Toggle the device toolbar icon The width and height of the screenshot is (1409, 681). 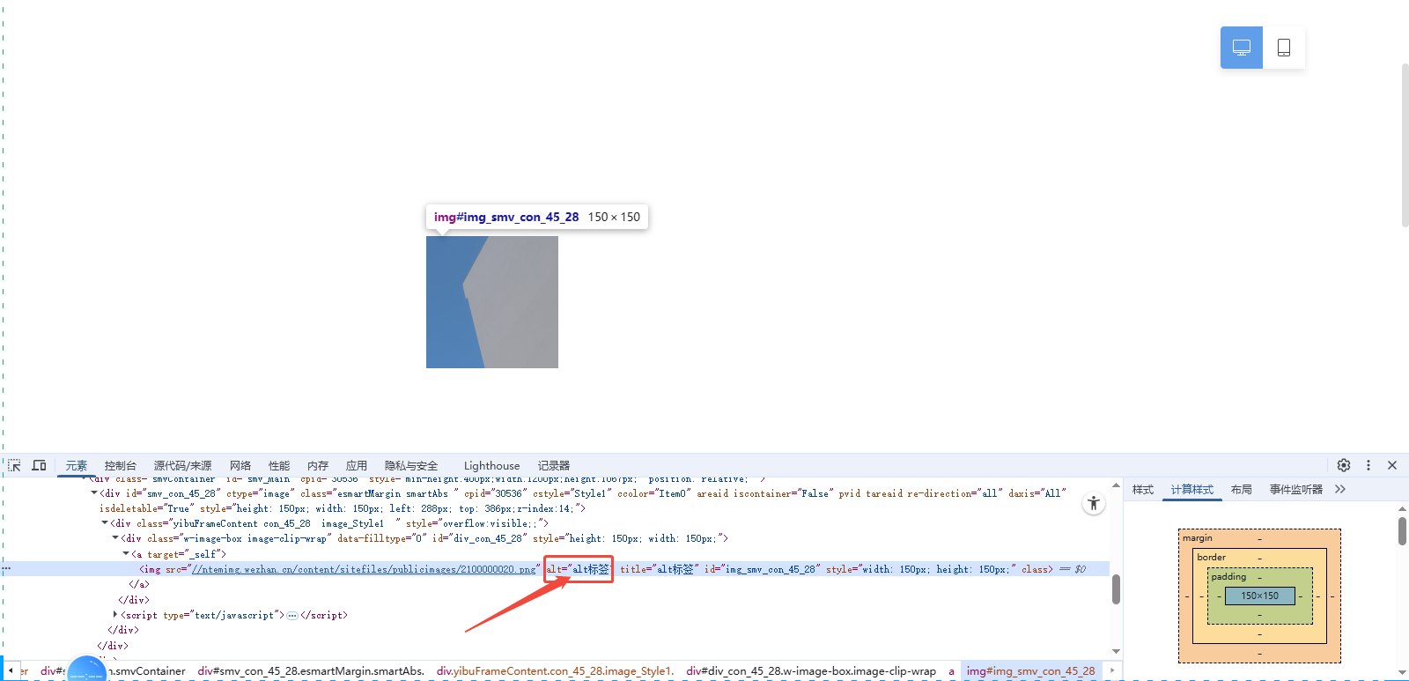[40, 465]
